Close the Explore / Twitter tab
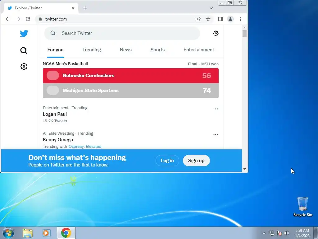The image size is (318, 239). click(x=73, y=8)
